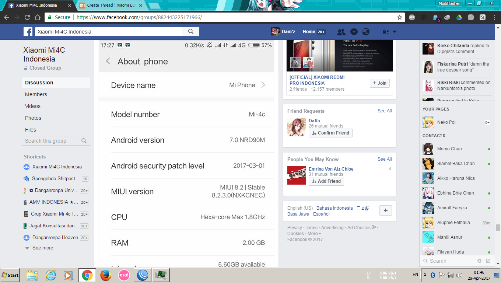
Task: Open the Videos section of the group
Action: coord(33,106)
